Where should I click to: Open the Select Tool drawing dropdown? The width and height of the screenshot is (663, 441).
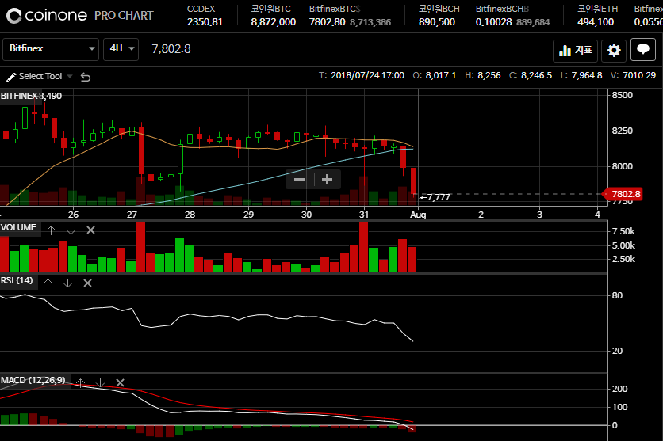coord(40,76)
